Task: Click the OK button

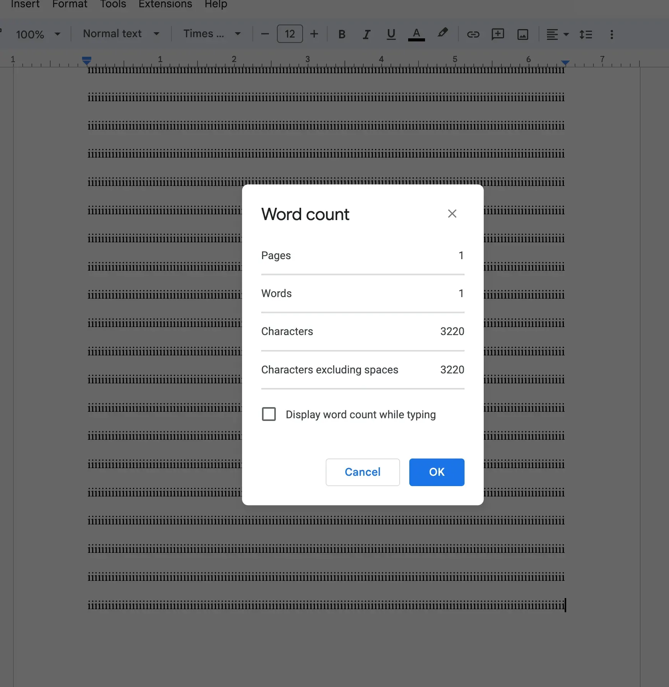Action: [x=436, y=472]
